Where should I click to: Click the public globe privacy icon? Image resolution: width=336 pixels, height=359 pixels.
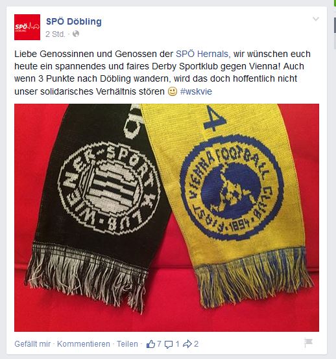(x=76, y=34)
